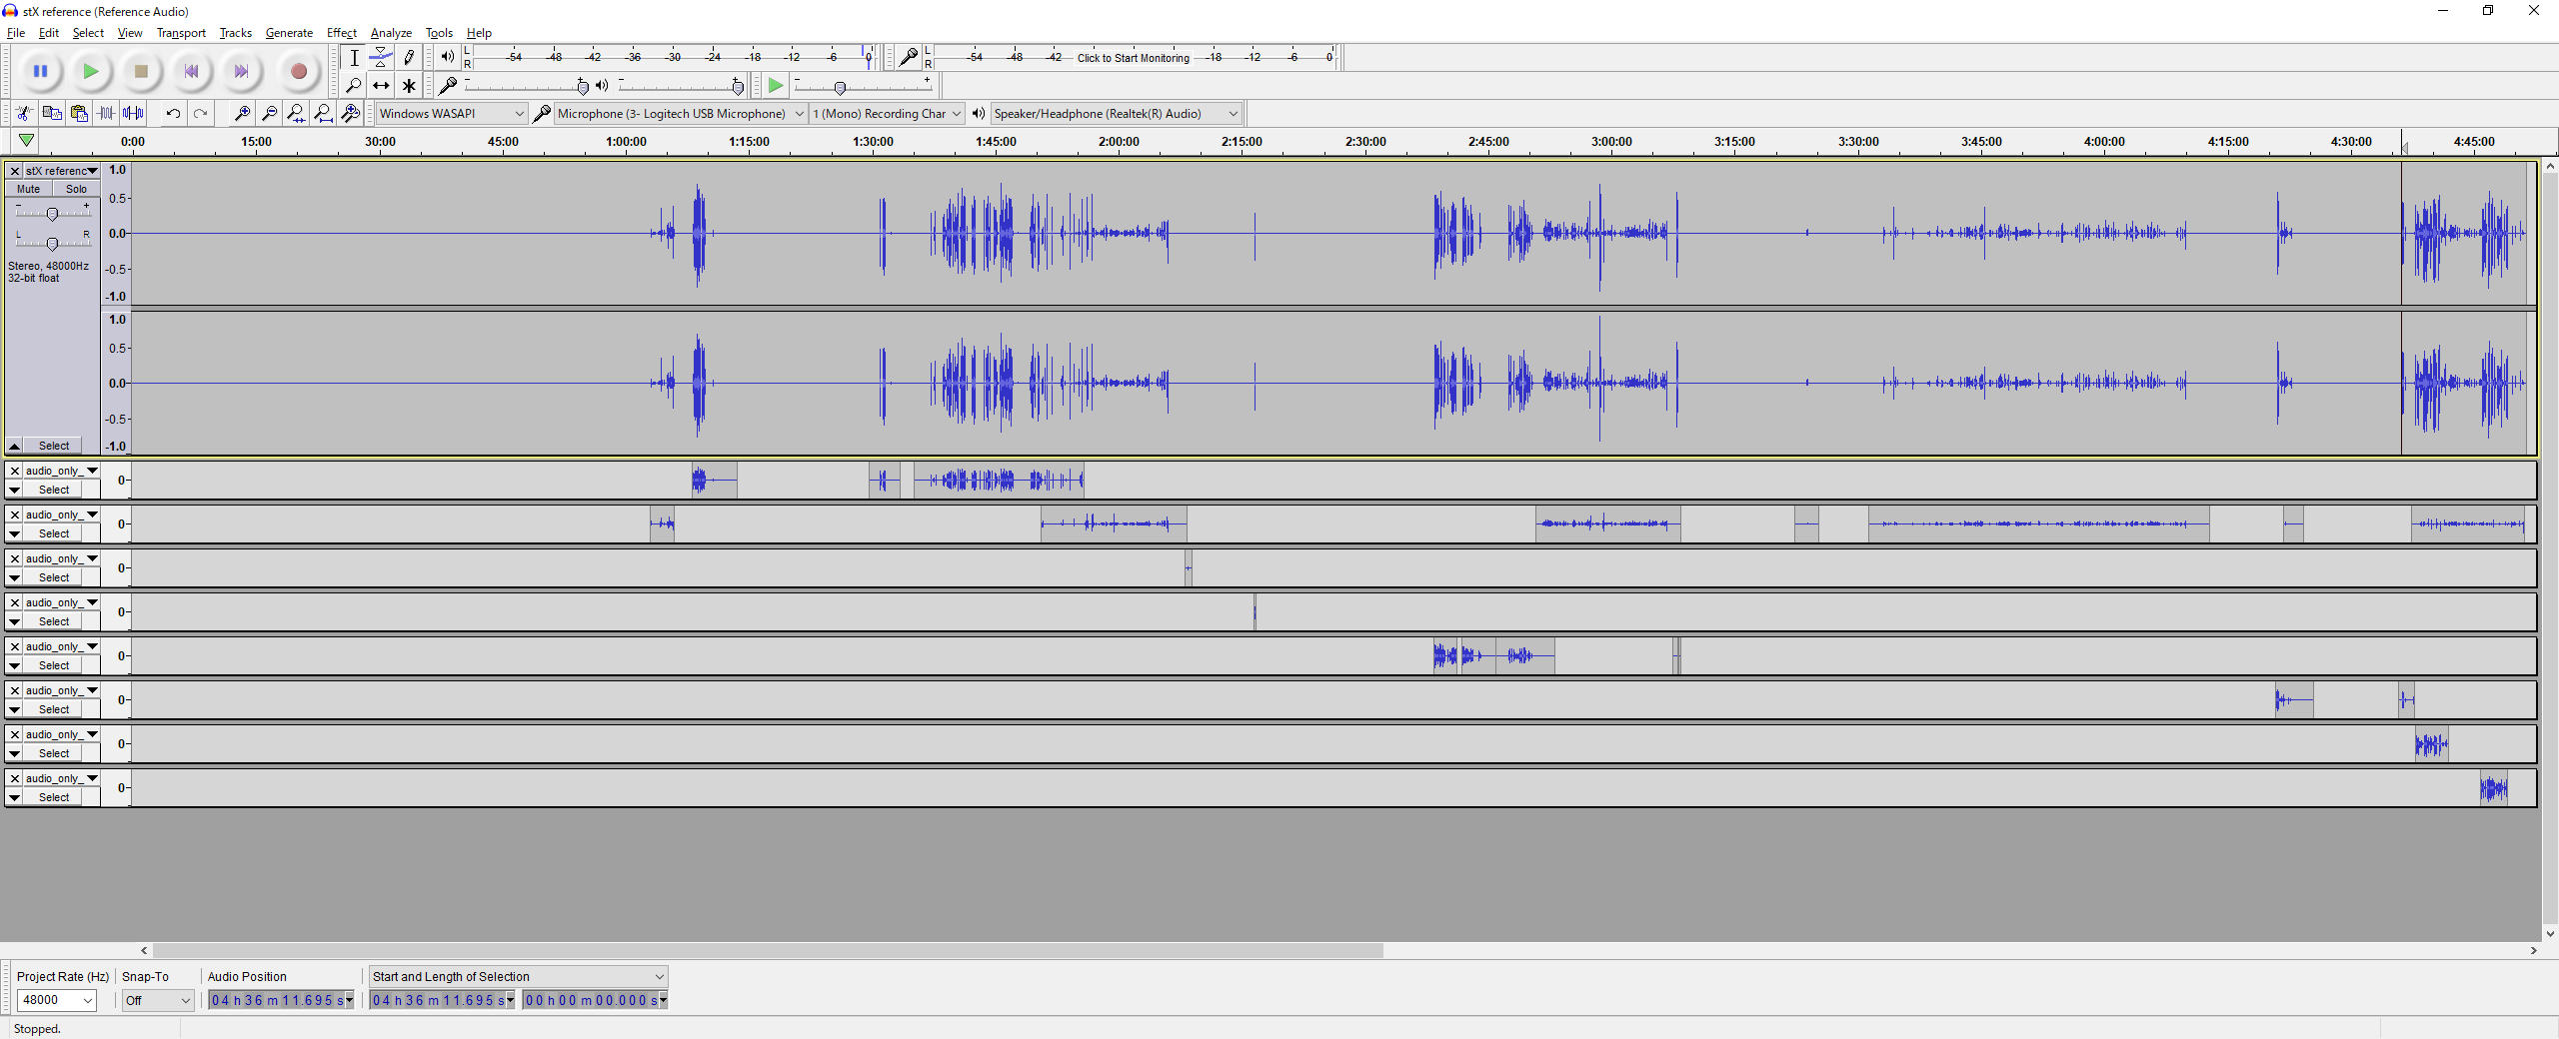Click the Redo arrow icon
This screenshot has height=1039, width=2559.
tap(200, 114)
